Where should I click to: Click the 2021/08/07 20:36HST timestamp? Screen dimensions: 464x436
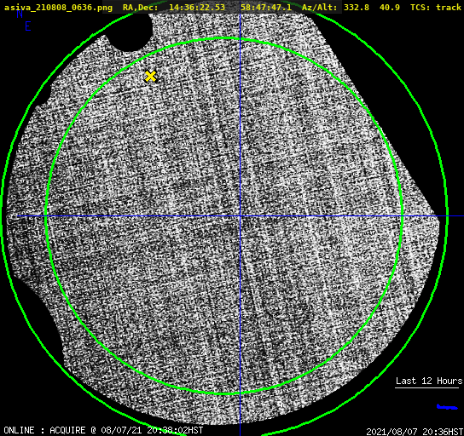pyautogui.click(x=415, y=432)
